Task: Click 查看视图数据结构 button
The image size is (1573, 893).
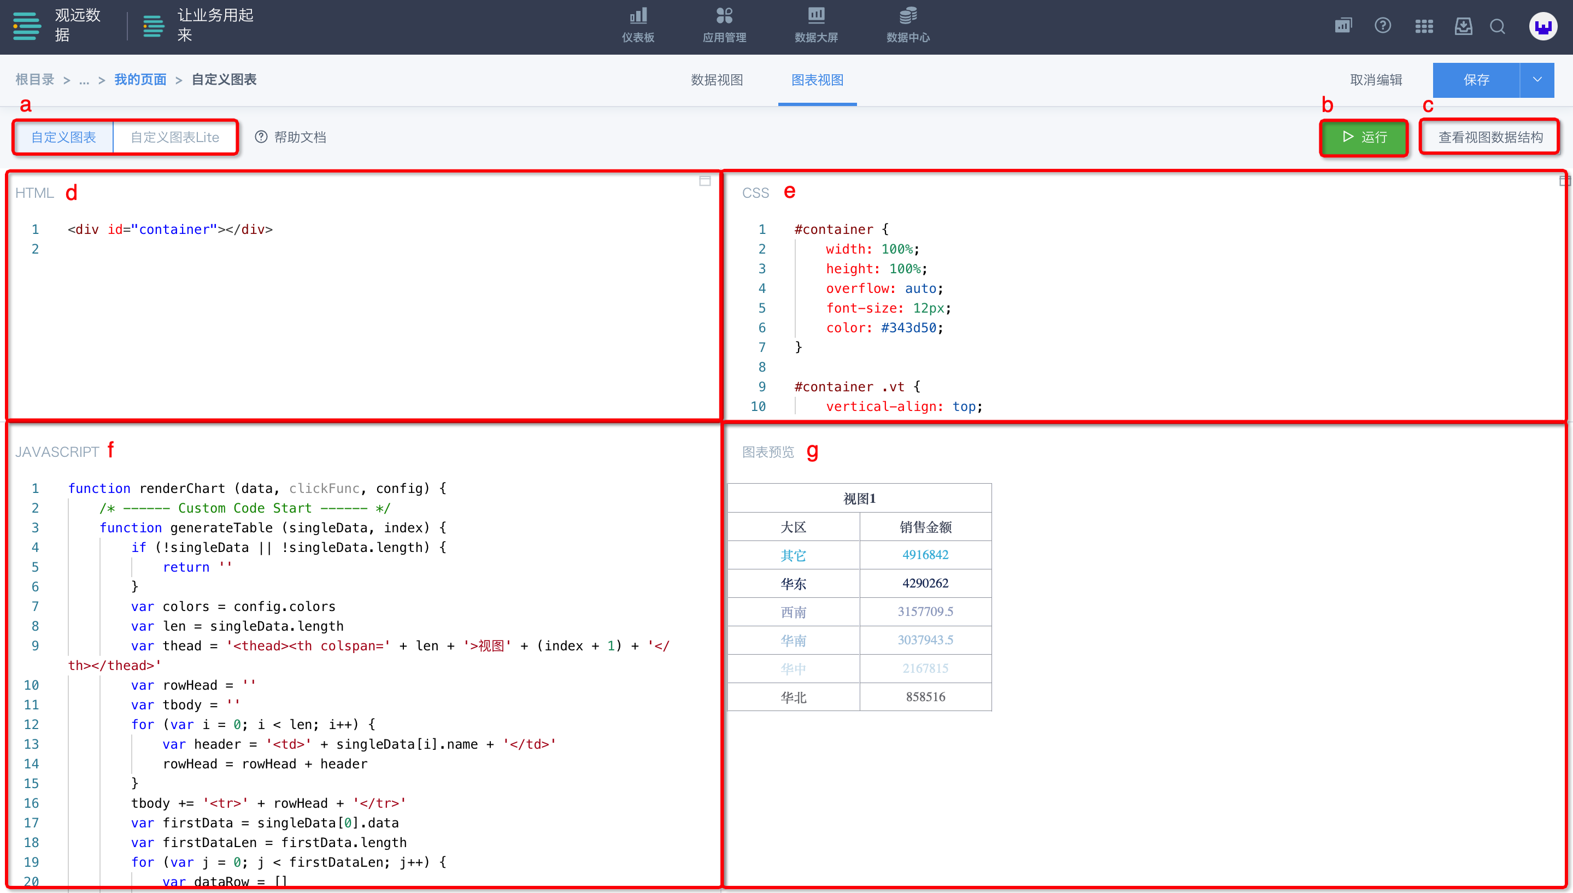Action: pos(1490,137)
